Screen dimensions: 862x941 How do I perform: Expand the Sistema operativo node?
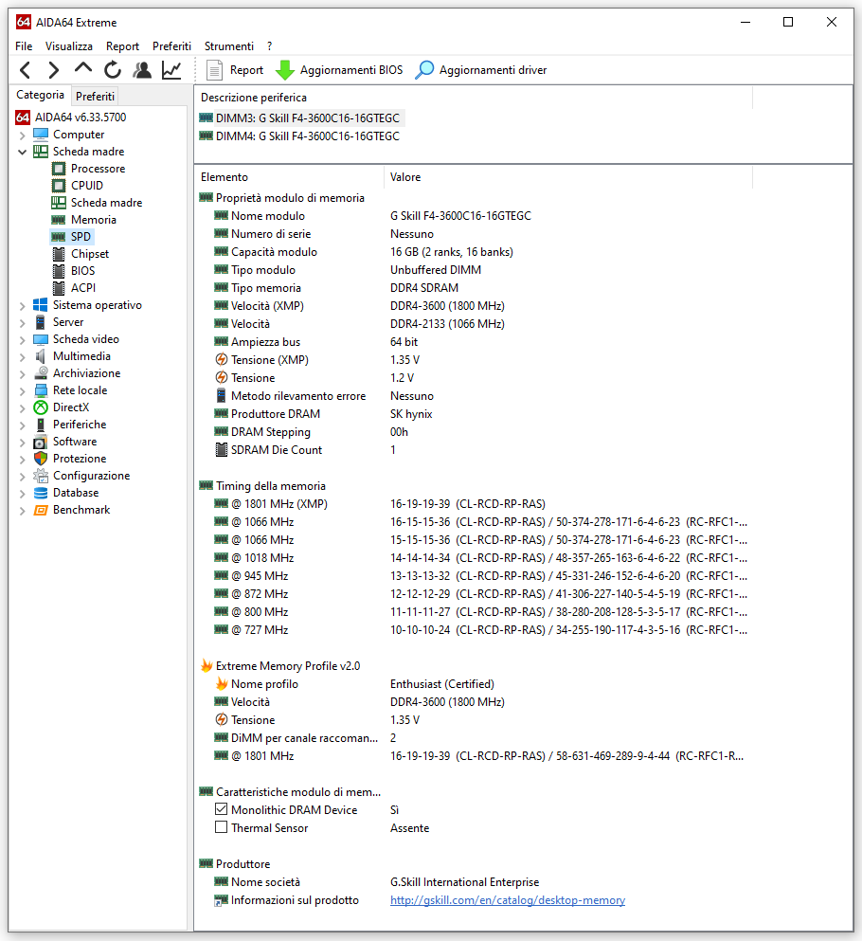click(x=22, y=305)
